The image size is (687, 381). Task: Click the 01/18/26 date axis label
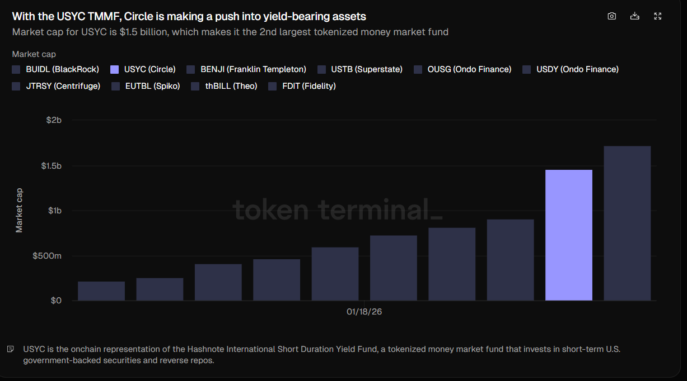[x=364, y=312]
